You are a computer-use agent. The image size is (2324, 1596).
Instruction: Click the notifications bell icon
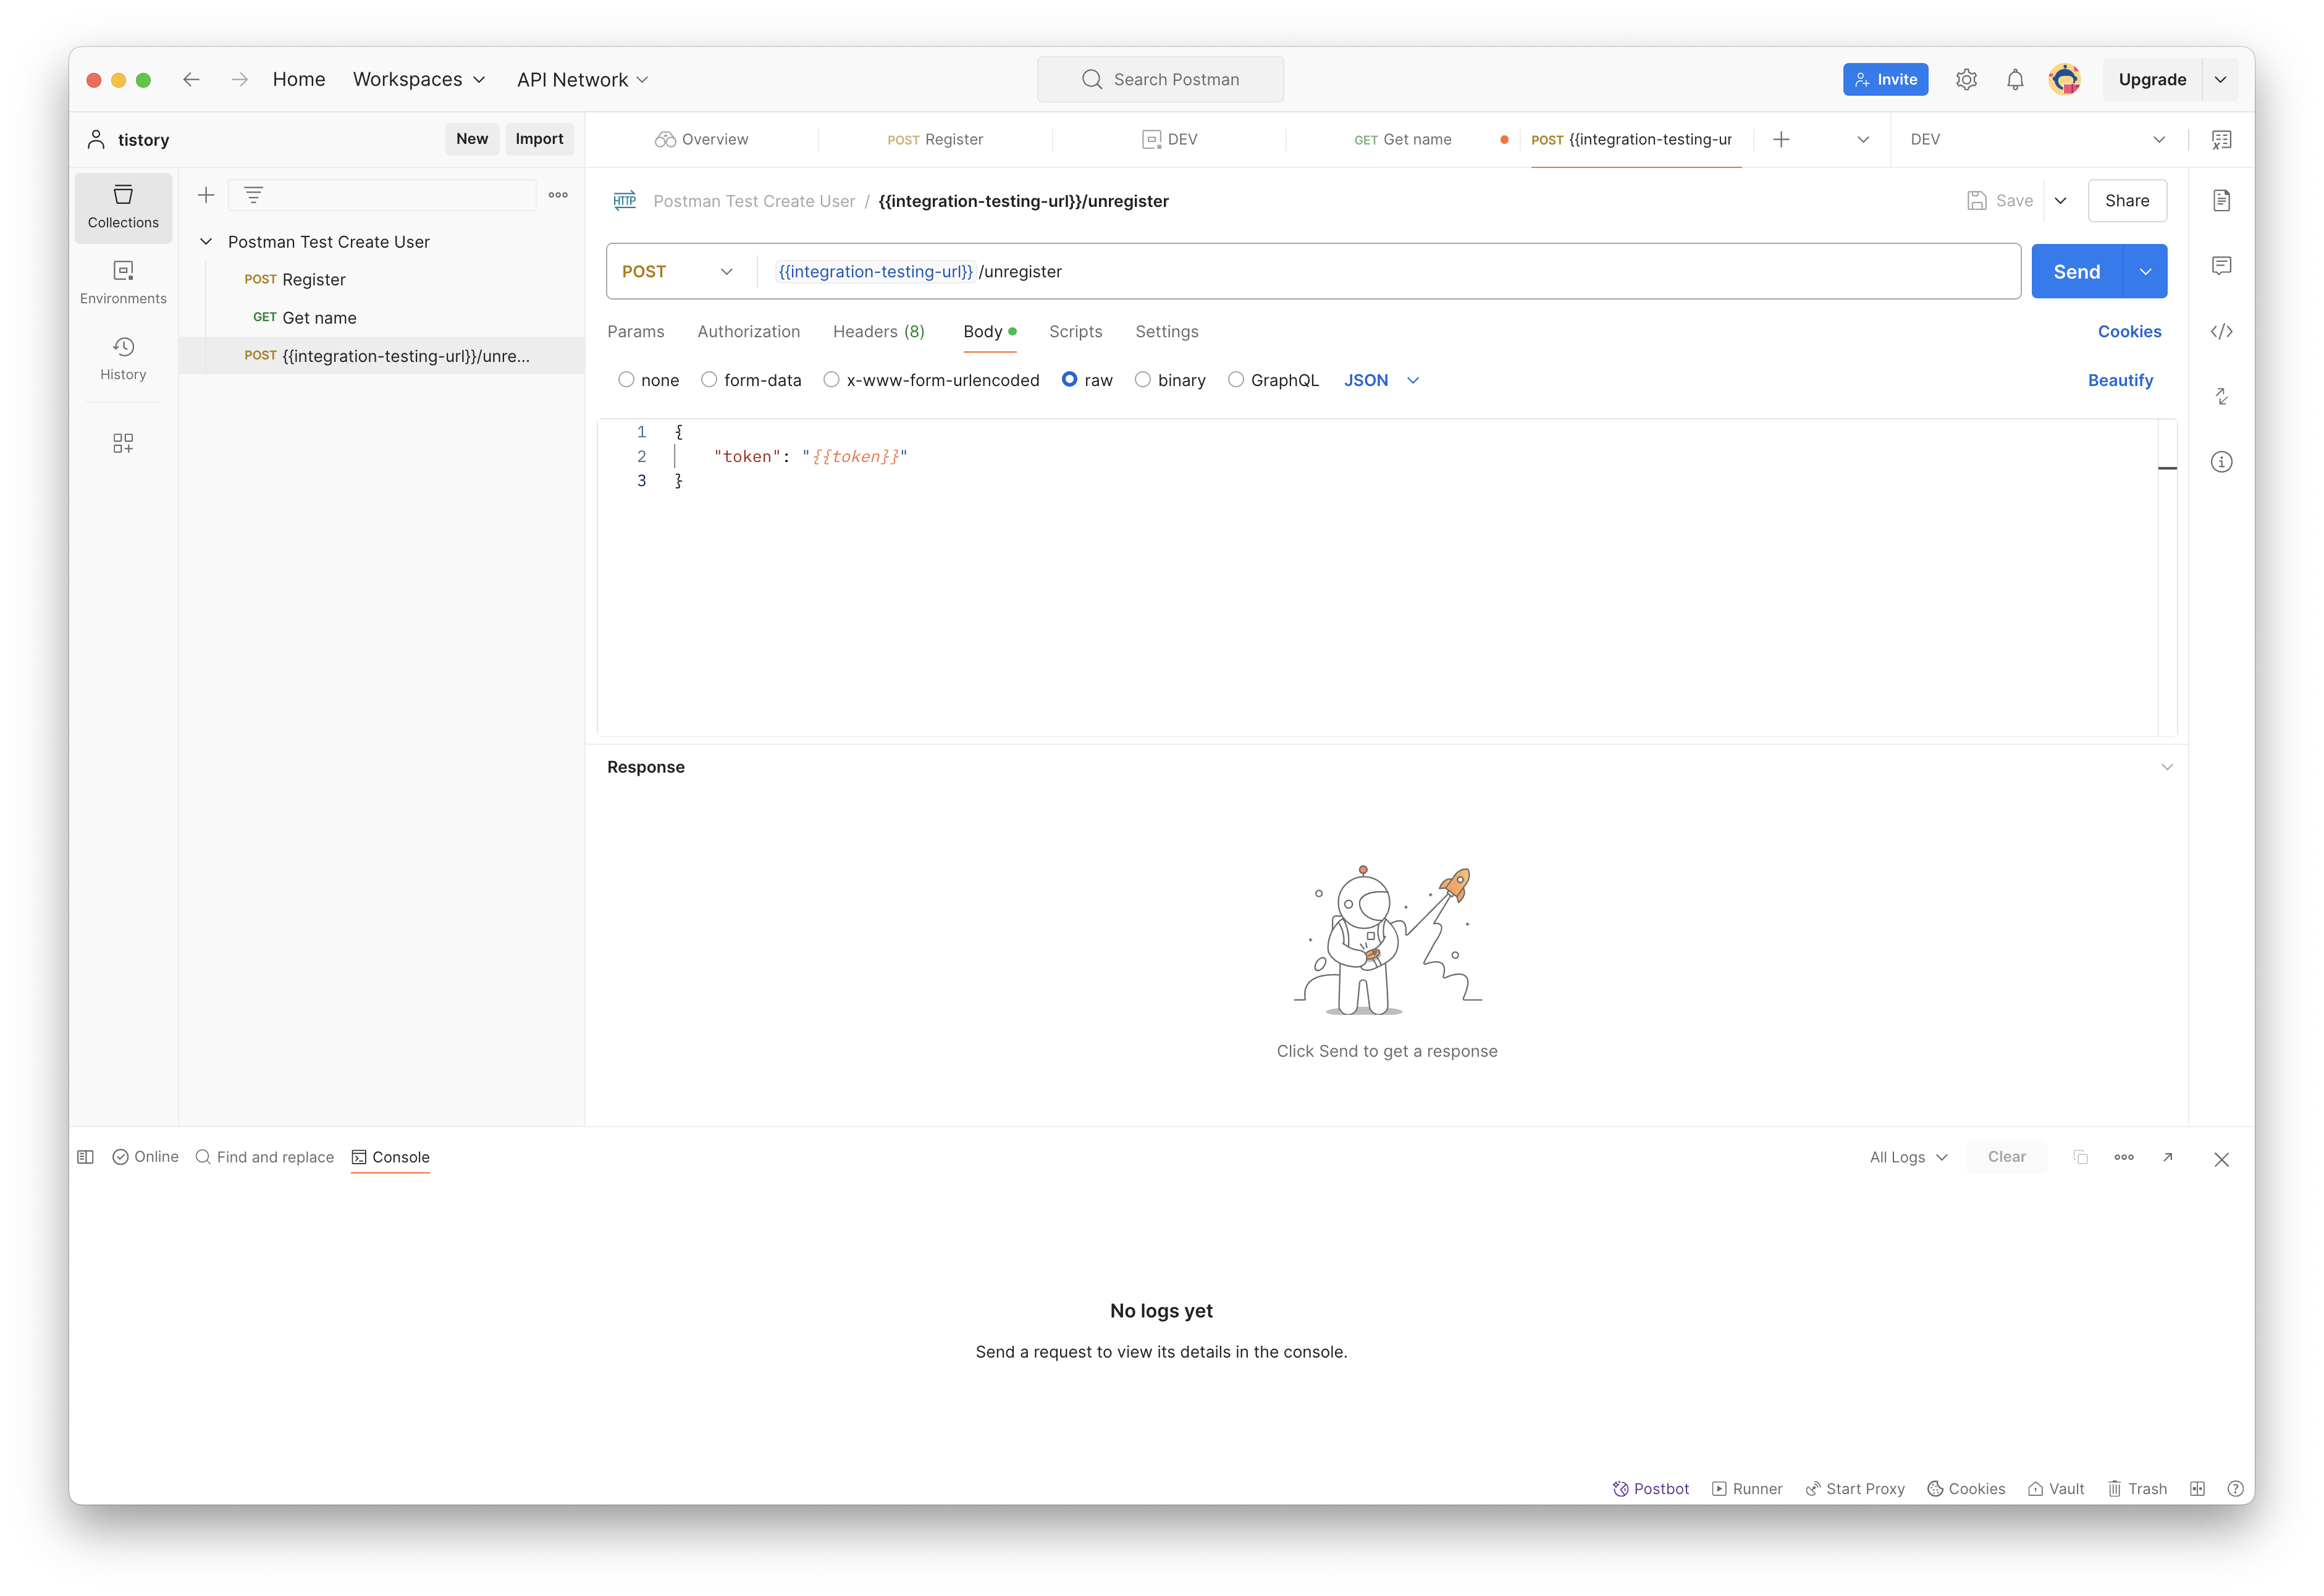[x=2015, y=80]
